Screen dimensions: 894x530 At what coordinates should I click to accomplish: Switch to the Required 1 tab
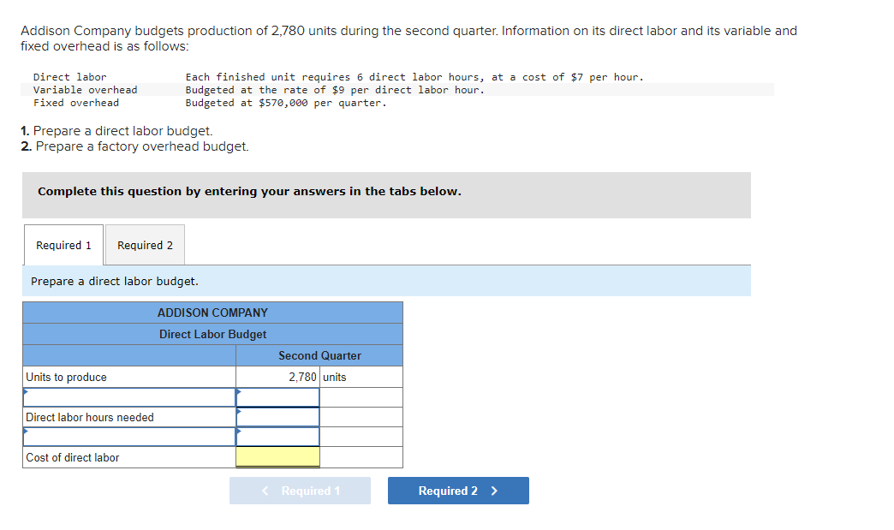[63, 245]
